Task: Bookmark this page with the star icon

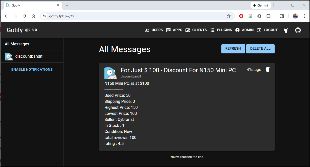Action: [228, 16]
